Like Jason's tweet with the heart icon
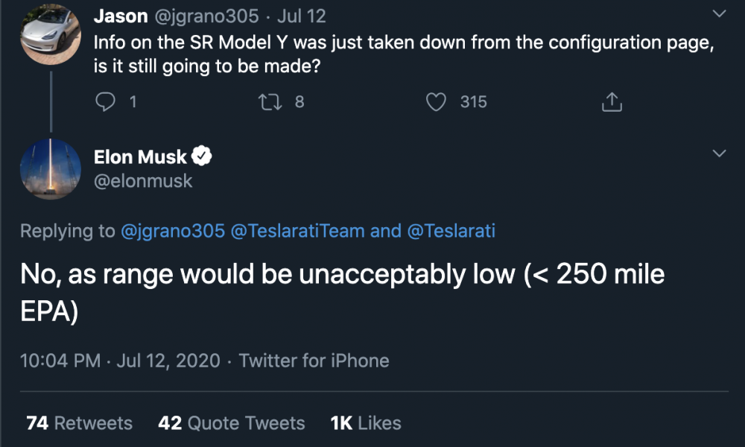Image resolution: width=745 pixels, height=447 pixels. (436, 101)
